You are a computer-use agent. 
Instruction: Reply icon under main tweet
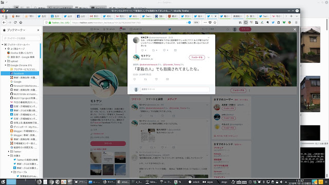135,79
